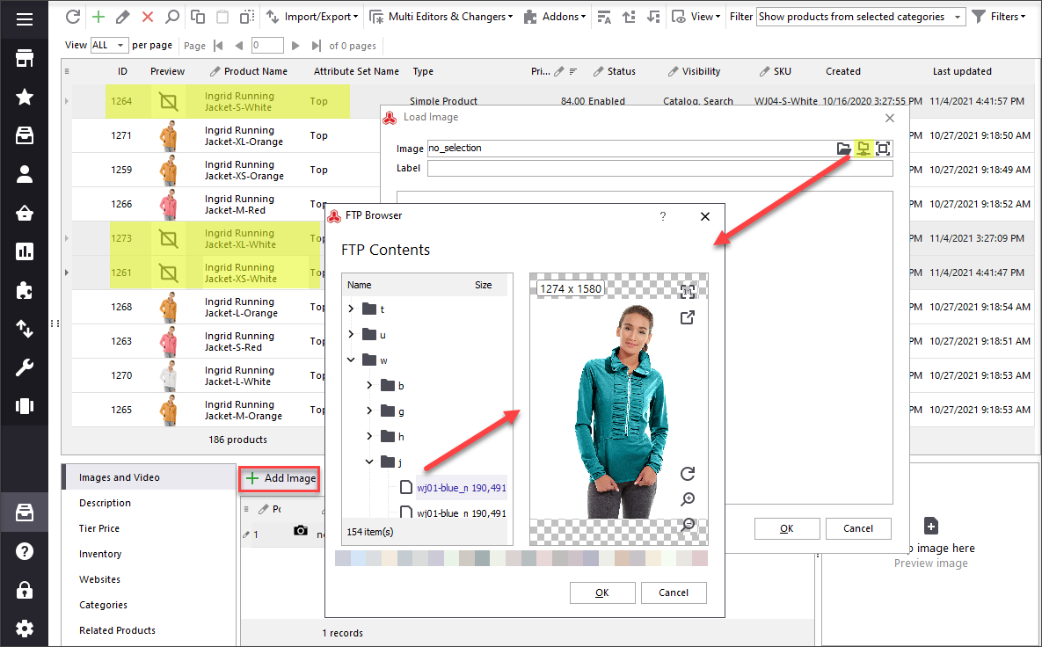Viewport: 1042px width, 647px height.
Task: Open the Multi Editors & Changers menu
Action: [x=442, y=17]
